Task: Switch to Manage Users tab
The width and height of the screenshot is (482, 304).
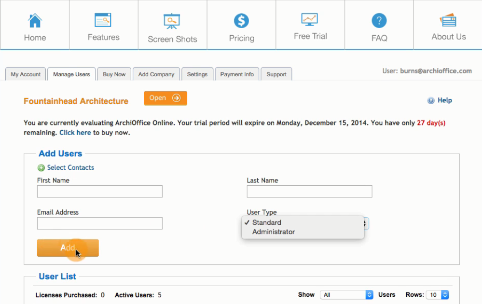Action: (x=71, y=74)
